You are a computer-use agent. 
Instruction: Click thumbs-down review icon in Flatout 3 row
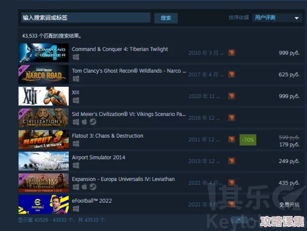pyautogui.click(x=232, y=139)
